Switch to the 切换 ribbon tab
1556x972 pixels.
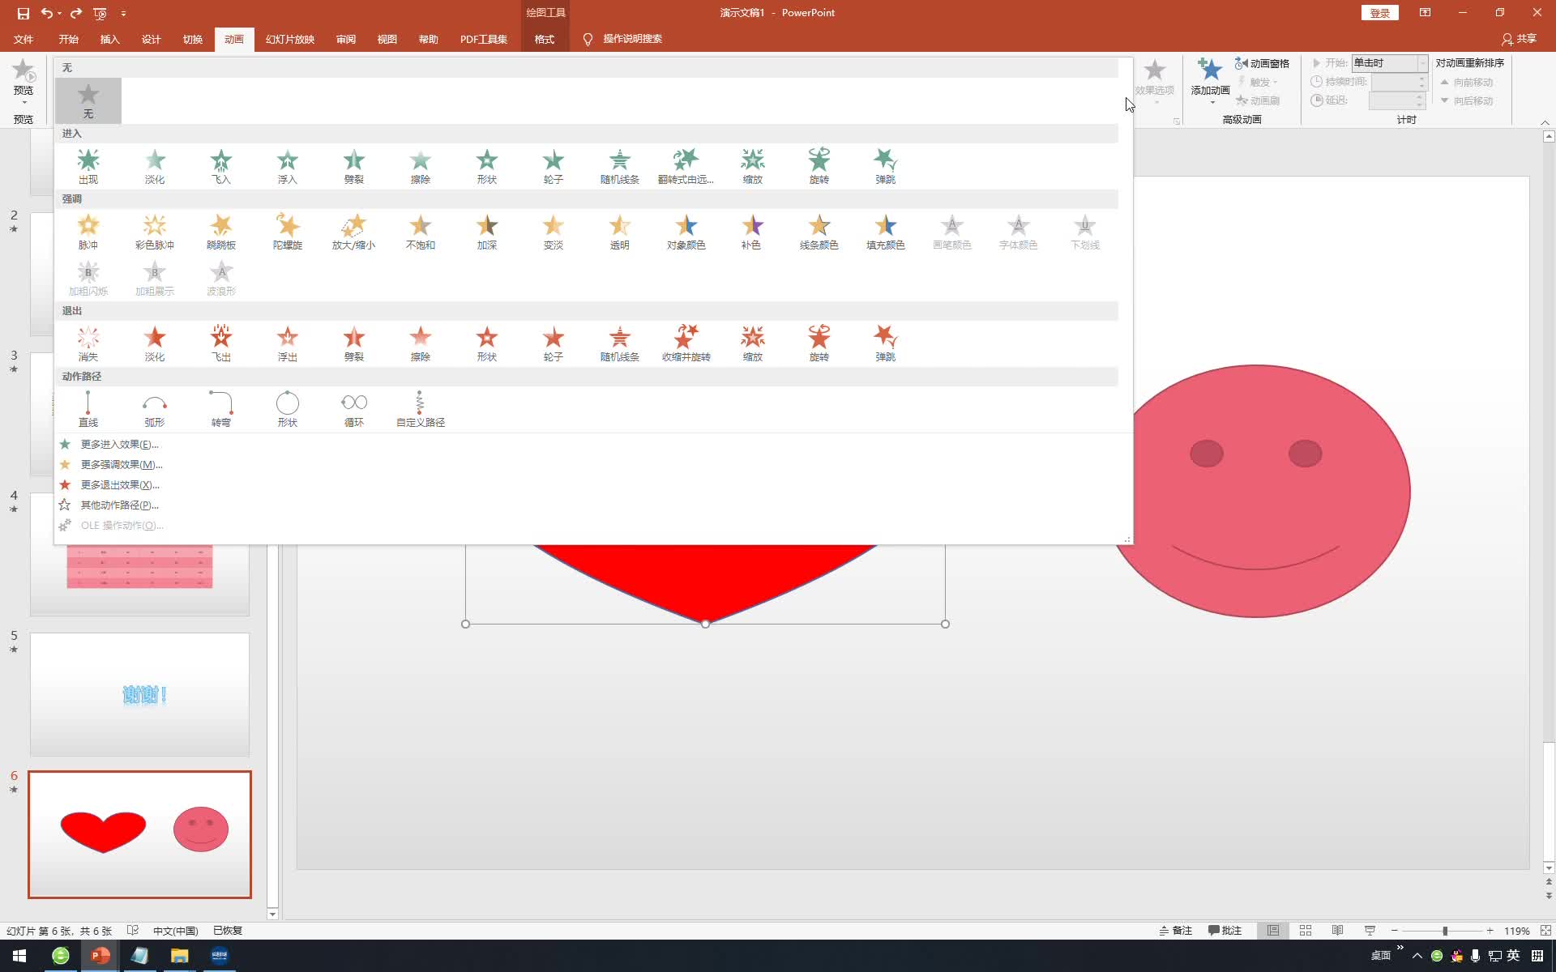[193, 39]
